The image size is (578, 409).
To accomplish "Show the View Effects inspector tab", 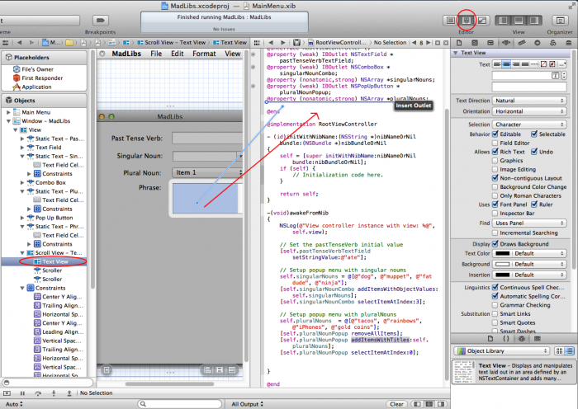I will 568,43.
